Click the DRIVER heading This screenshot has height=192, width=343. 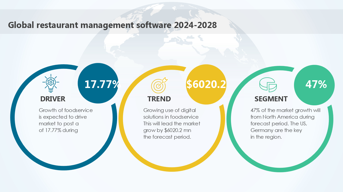point(53,99)
